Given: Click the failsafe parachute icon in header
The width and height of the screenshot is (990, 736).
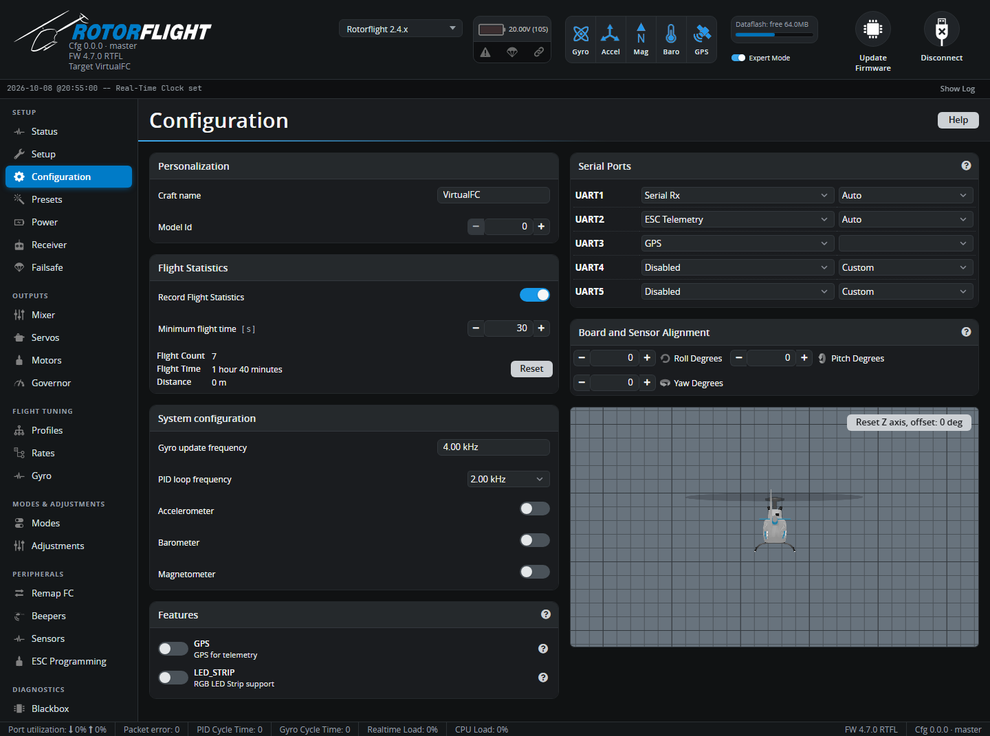Looking at the screenshot, I should [x=512, y=52].
